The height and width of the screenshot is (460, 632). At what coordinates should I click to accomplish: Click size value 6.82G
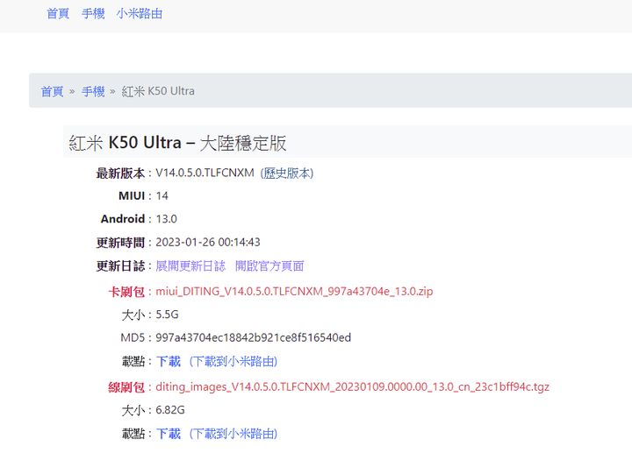[x=170, y=410]
